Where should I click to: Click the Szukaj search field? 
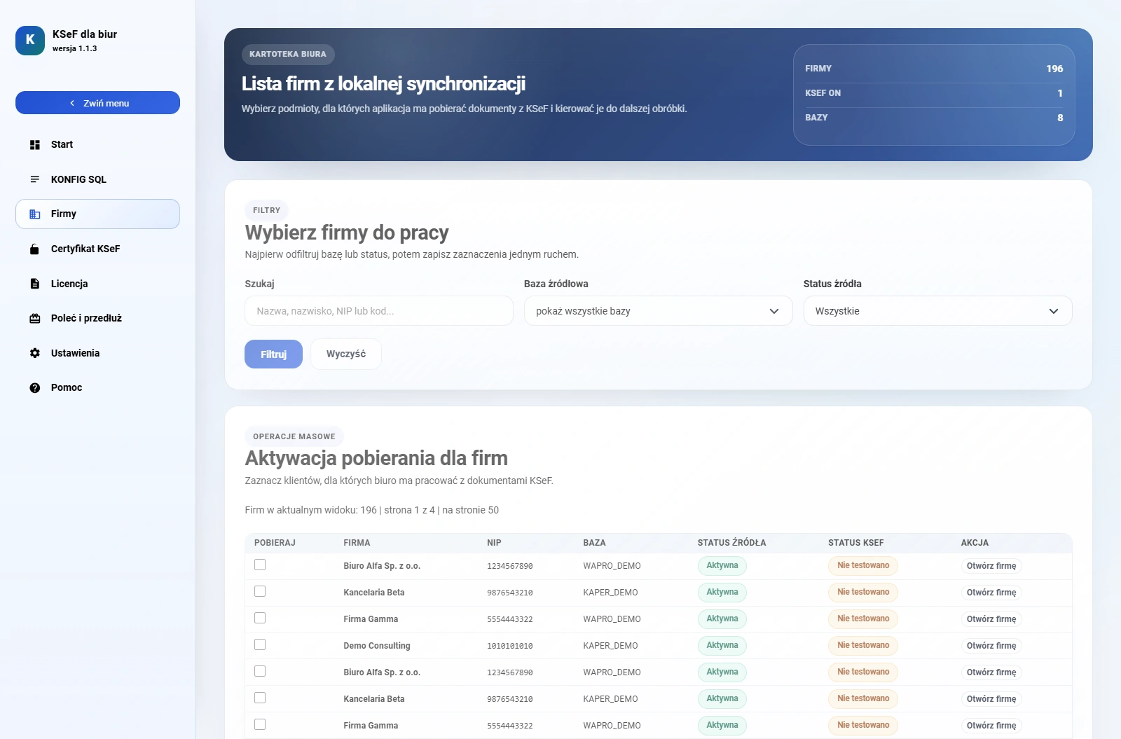(x=379, y=311)
